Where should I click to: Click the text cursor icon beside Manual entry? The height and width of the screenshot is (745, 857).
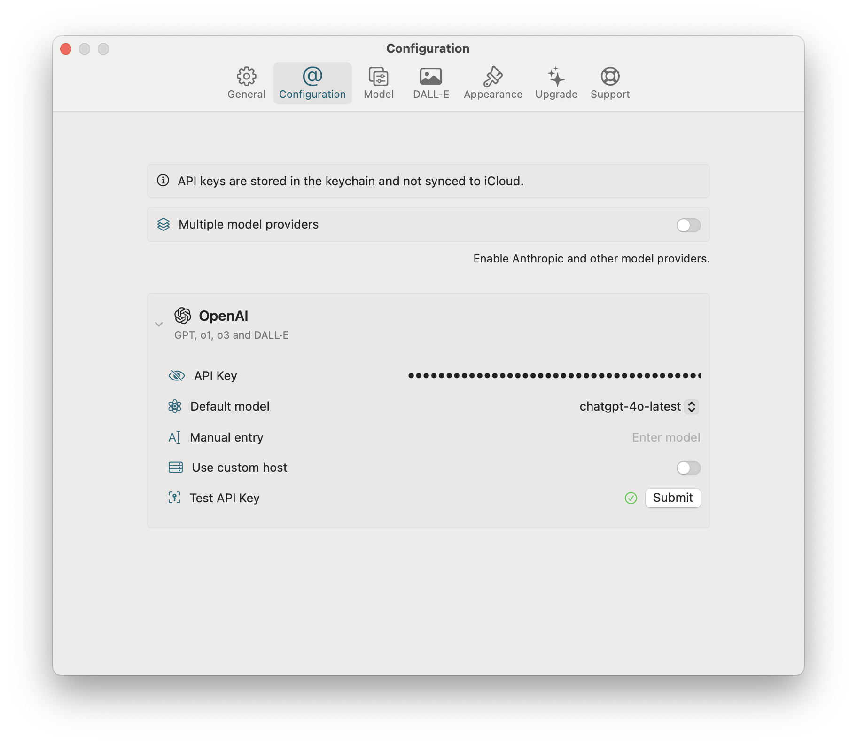pos(174,437)
